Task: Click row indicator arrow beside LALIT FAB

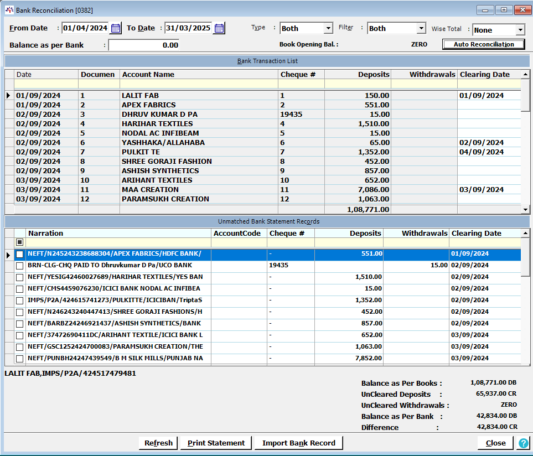Action: point(8,96)
